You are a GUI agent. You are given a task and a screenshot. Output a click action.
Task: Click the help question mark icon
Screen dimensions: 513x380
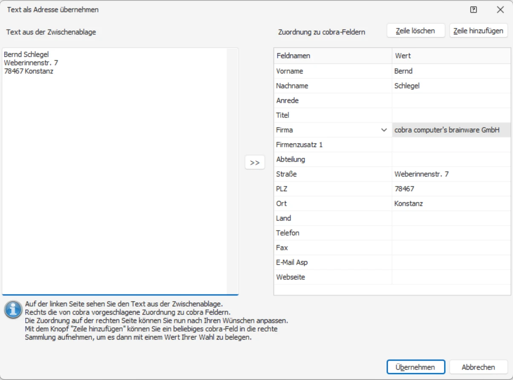point(473,10)
